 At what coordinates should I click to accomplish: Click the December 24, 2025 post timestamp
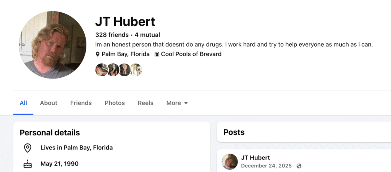pyautogui.click(x=266, y=166)
